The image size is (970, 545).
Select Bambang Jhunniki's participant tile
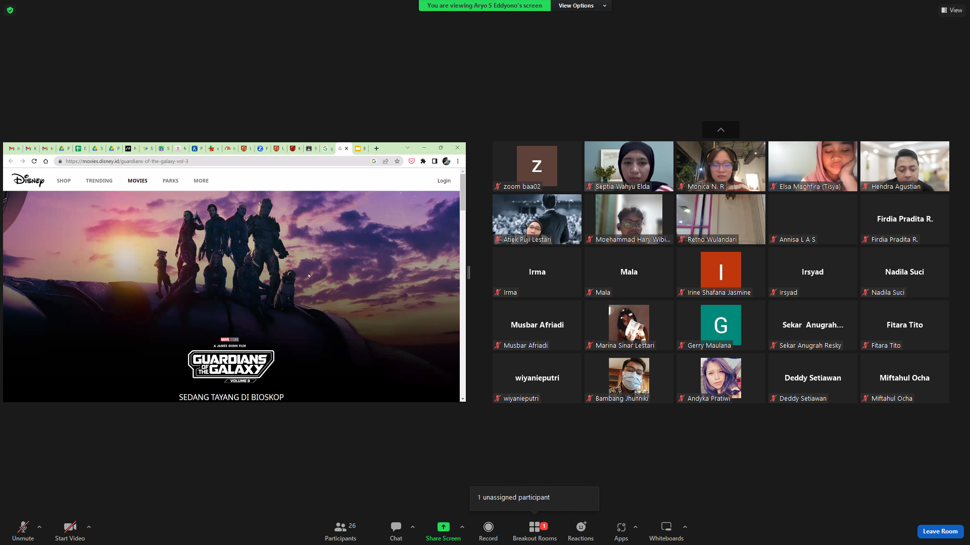[629, 378]
